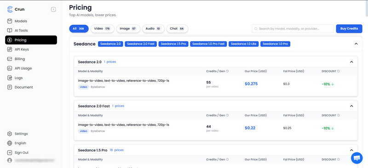Click the -10% discount in Seedance 2.0 Fast row
The width and height of the screenshot is (368, 168).
(x=328, y=128)
